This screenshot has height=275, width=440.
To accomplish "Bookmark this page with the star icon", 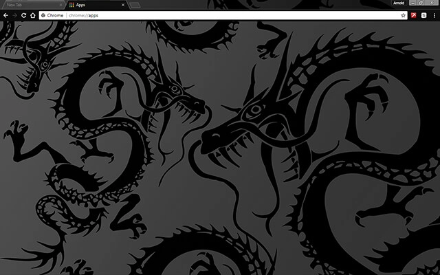I will 404,15.
